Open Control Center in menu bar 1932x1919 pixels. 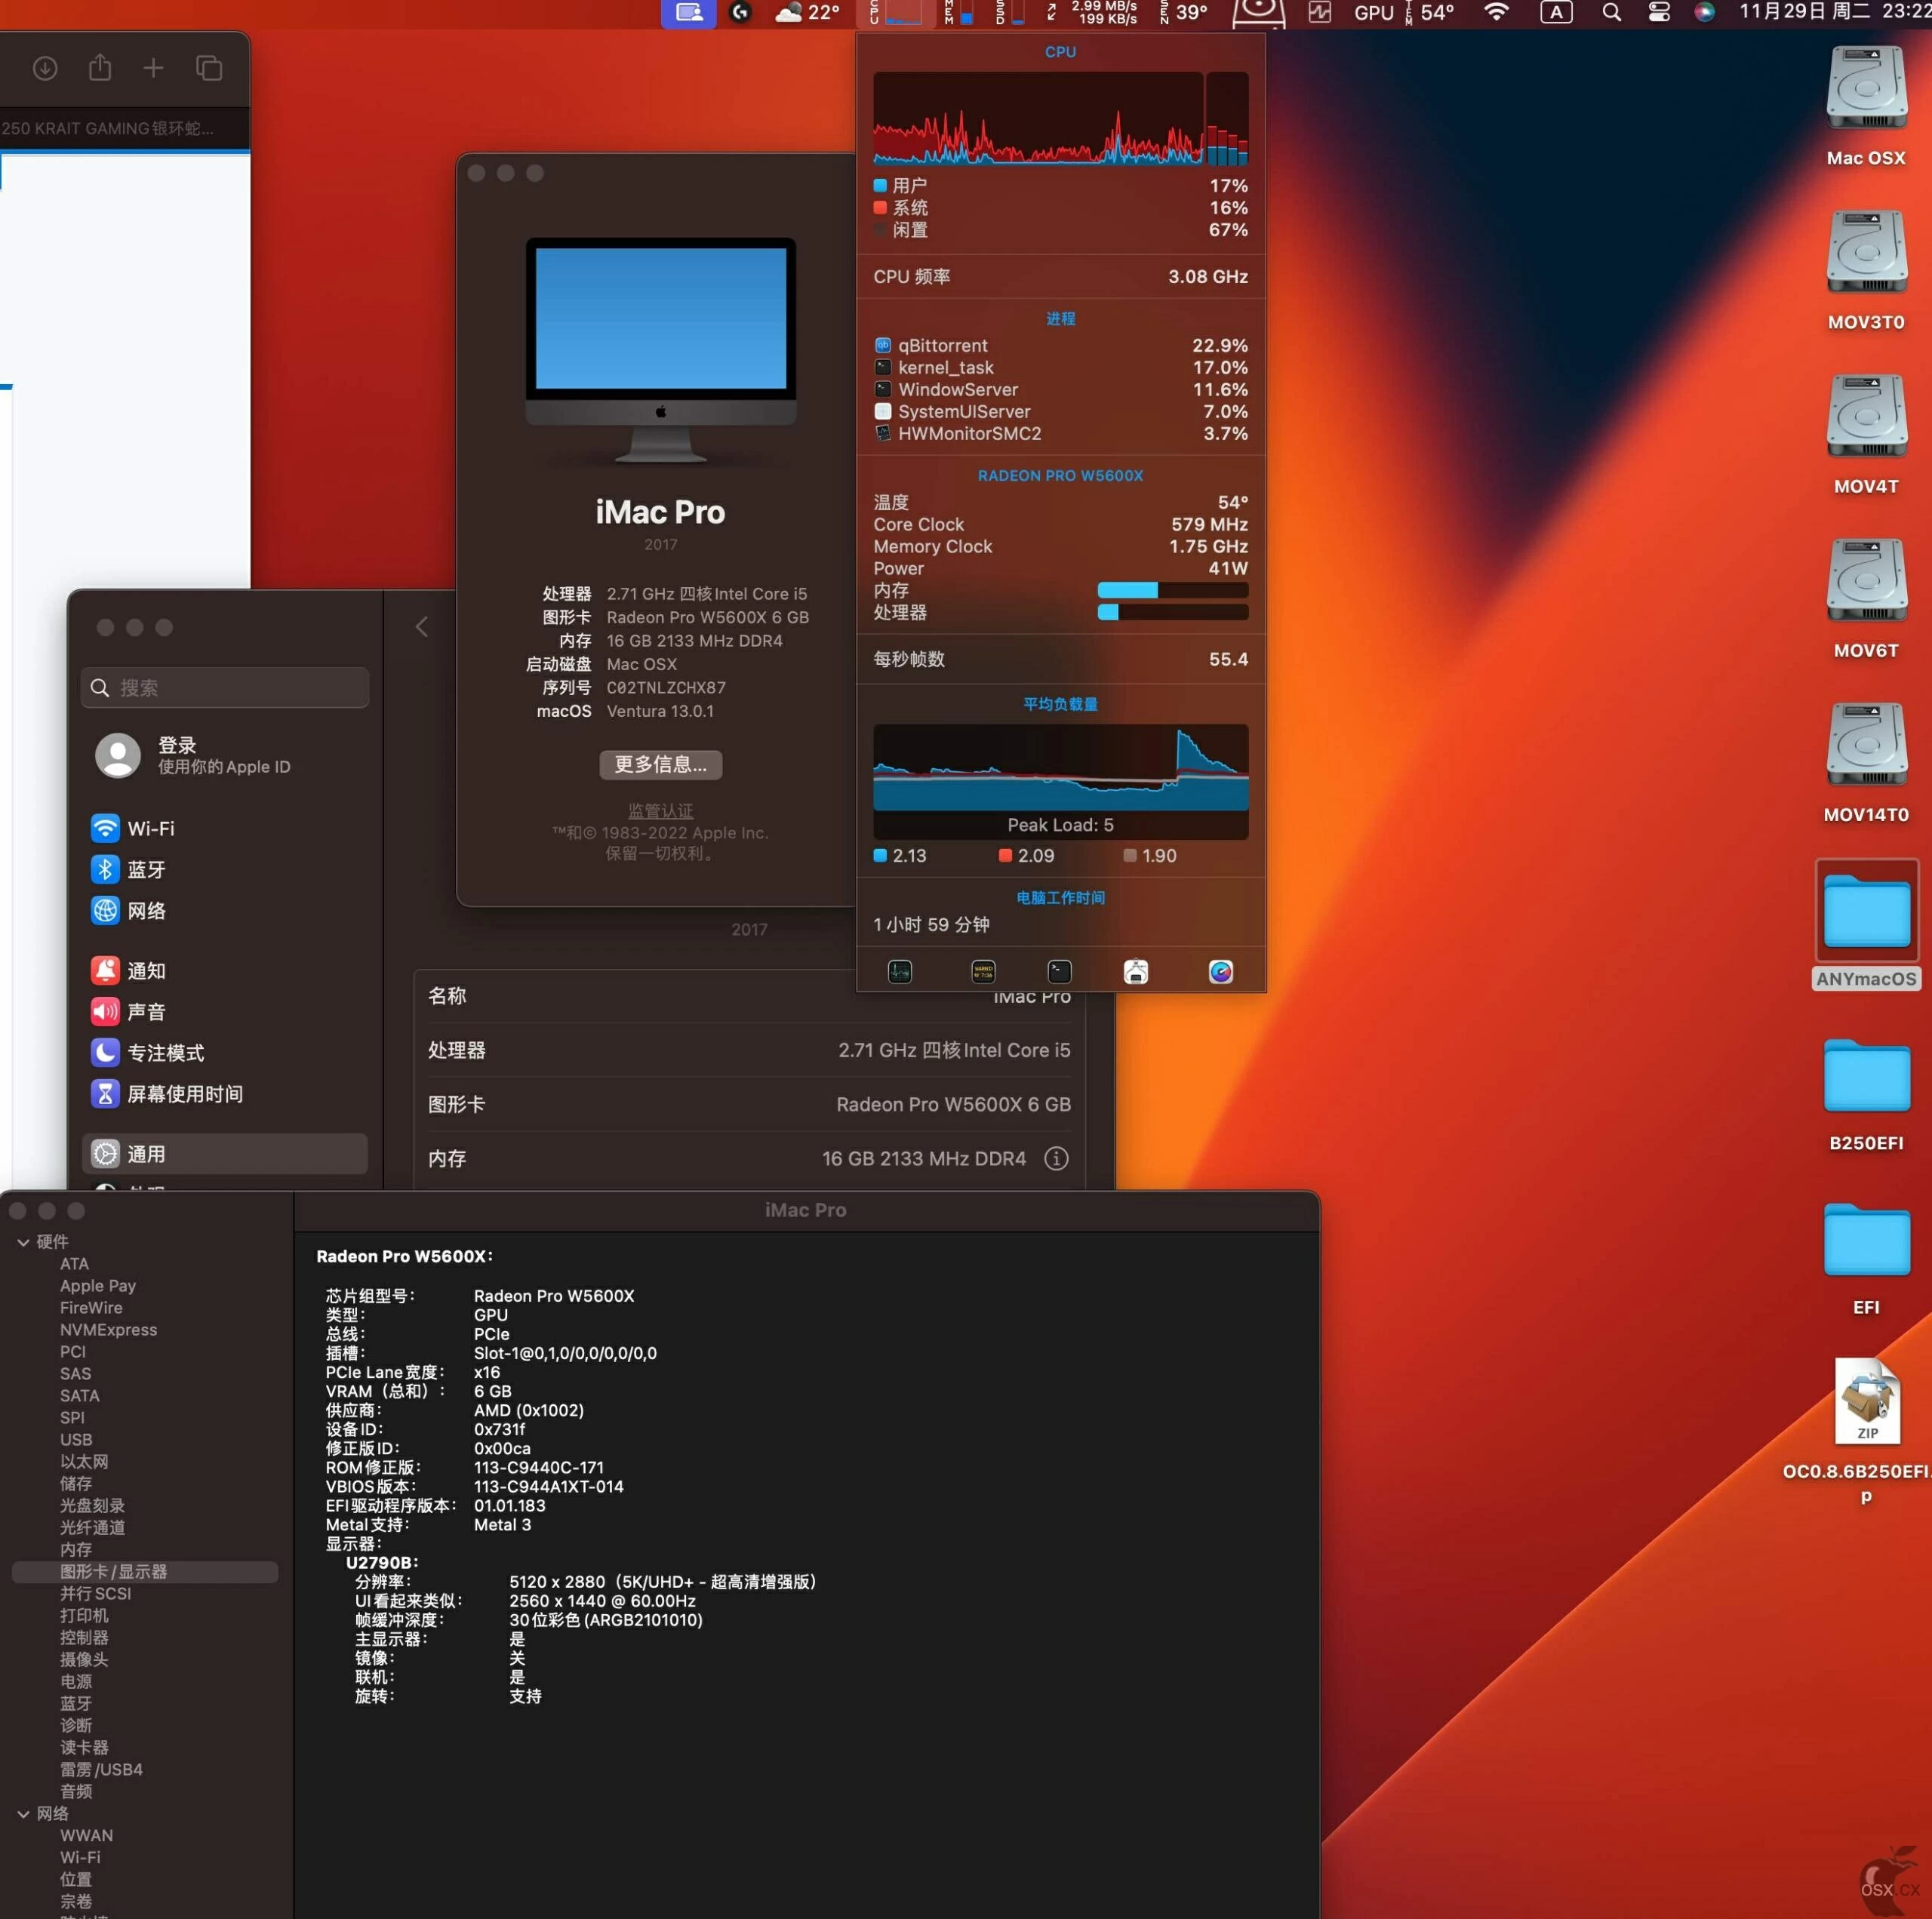point(1659,13)
